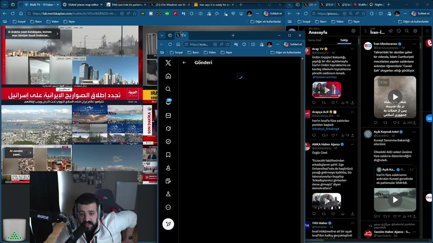Play İran Uluslararası video thumbnail
This screenshot has width=433, height=243.
(x=395, y=97)
